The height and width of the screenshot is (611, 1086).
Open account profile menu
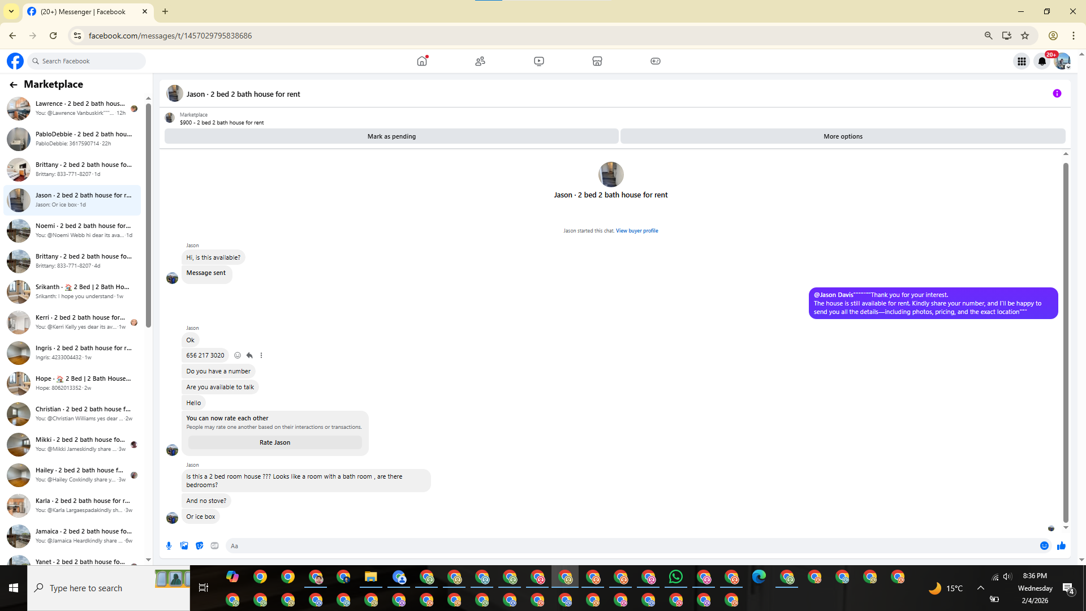[1062, 61]
